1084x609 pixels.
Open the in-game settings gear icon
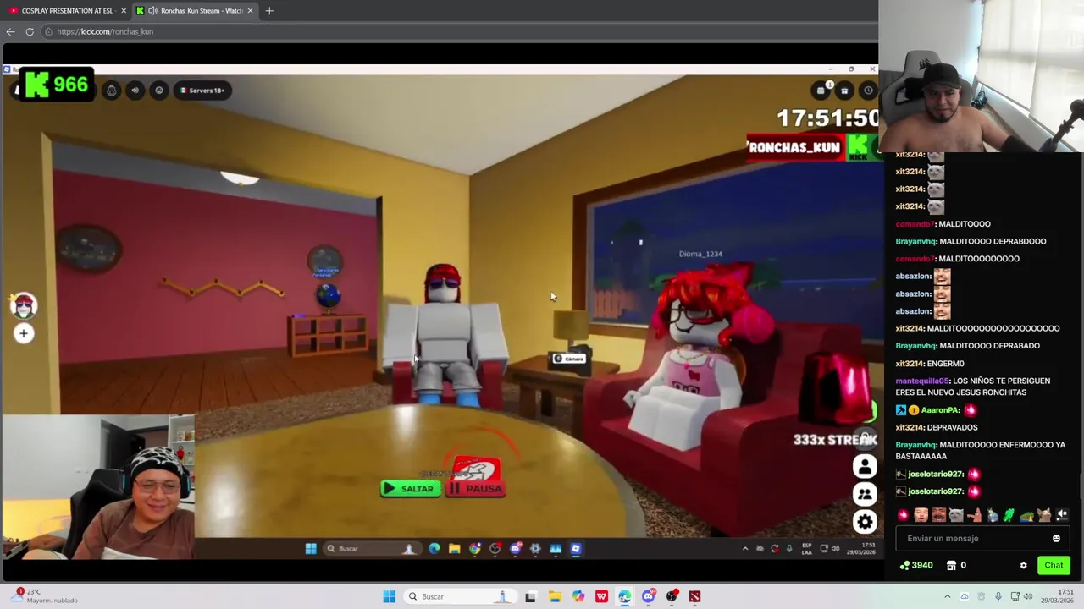[865, 521]
